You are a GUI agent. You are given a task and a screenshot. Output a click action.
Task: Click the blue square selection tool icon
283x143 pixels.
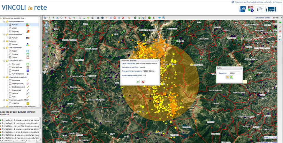click(x=111, y=18)
